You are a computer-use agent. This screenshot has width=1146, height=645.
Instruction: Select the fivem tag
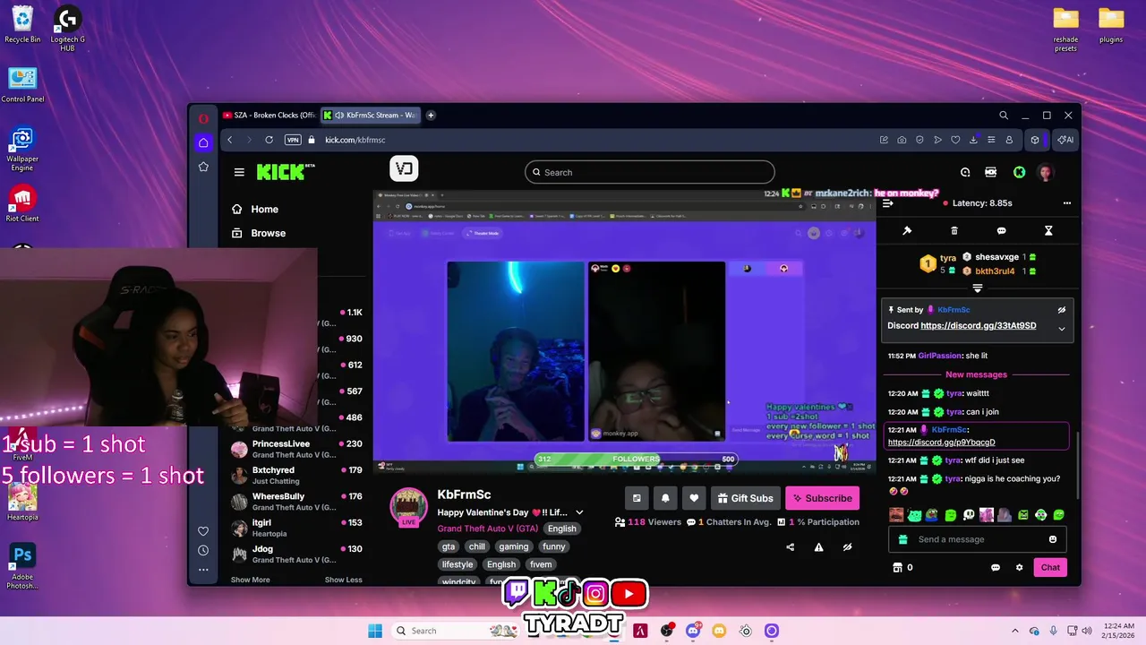coord(541,564)
